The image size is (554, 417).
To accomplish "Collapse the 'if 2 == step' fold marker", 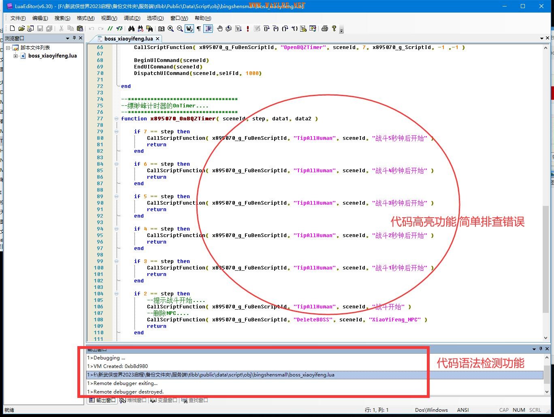I will point(117,294).
